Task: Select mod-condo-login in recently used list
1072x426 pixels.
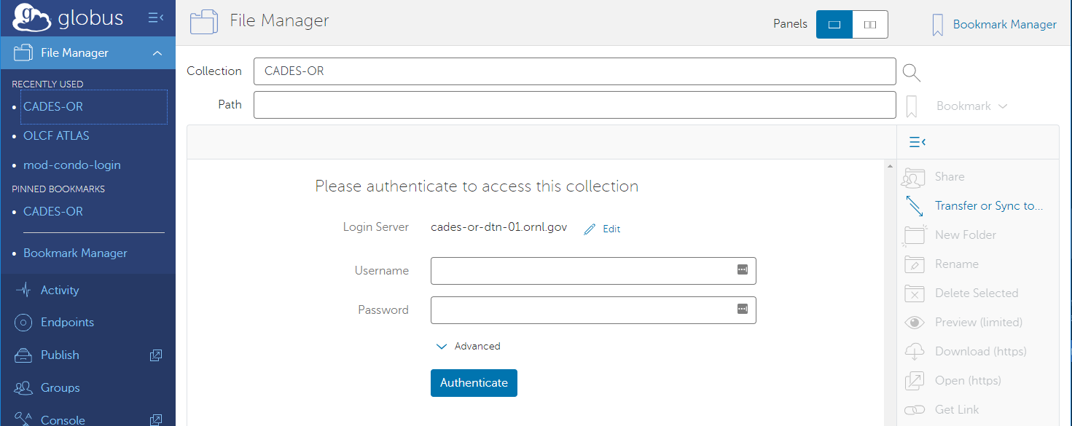Action: 71,165
